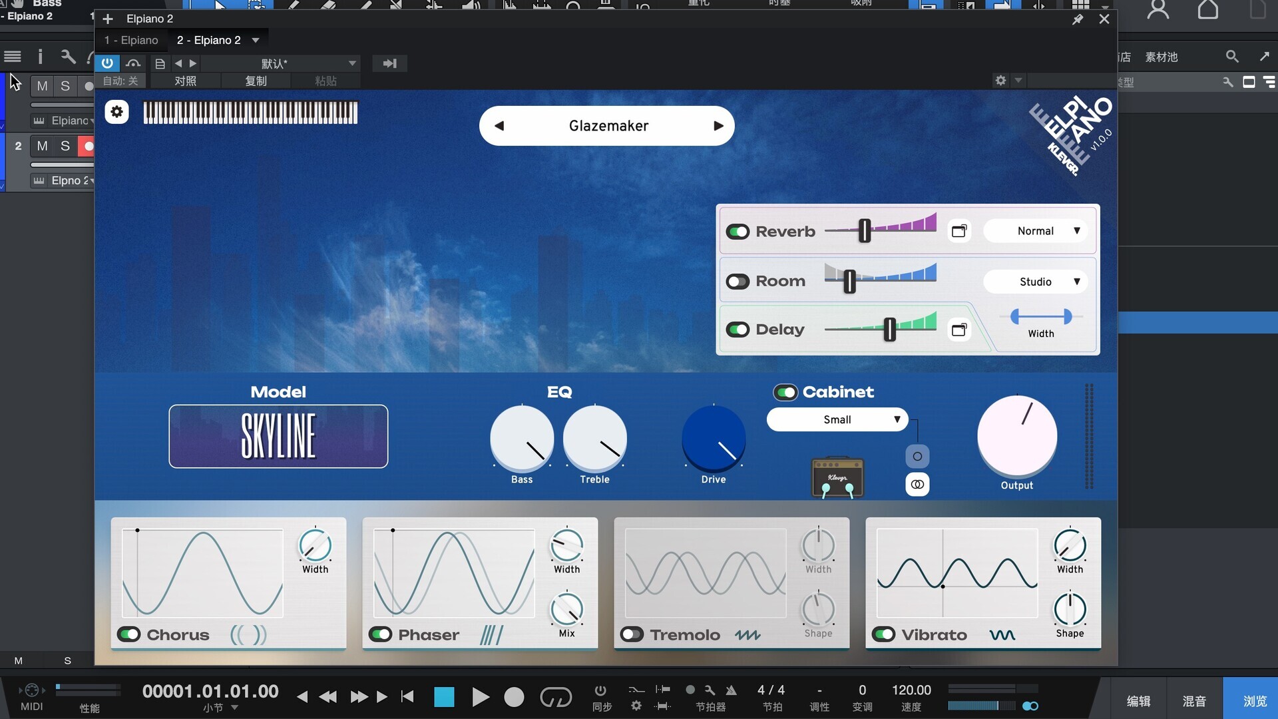Open the 编辑 view tab

1138,701
